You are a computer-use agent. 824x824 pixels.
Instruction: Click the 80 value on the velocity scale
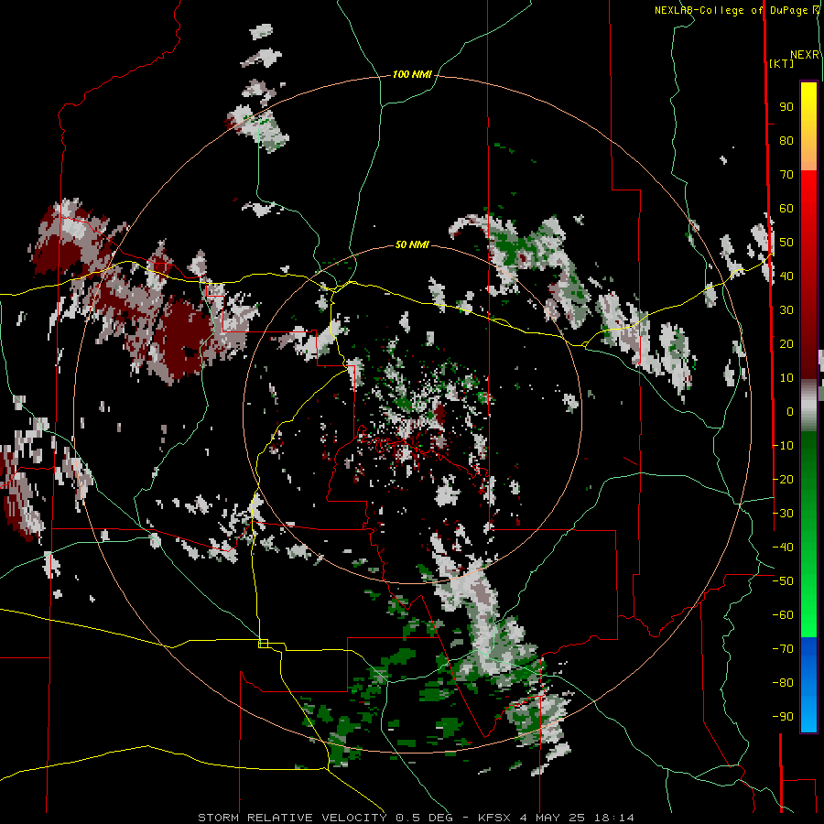coord(786,141)
